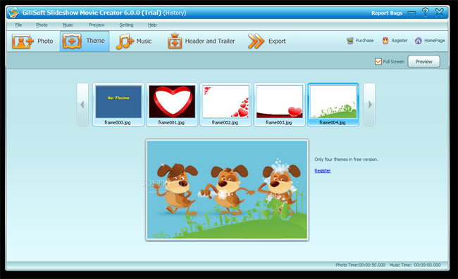Click the GiliSoft app logo icon
This screenshot has height=279, width=458.
click(13, 13)
